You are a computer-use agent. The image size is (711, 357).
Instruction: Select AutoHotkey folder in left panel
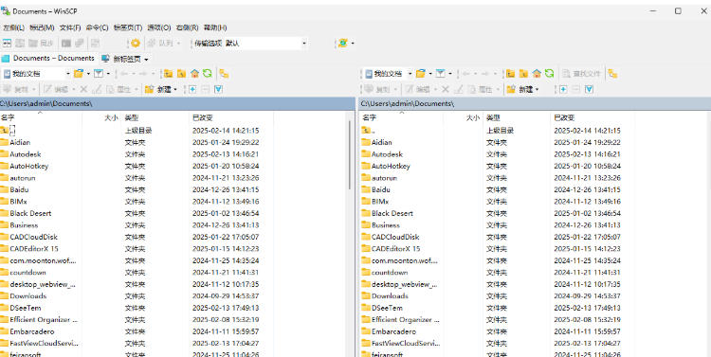coord(29,166)
